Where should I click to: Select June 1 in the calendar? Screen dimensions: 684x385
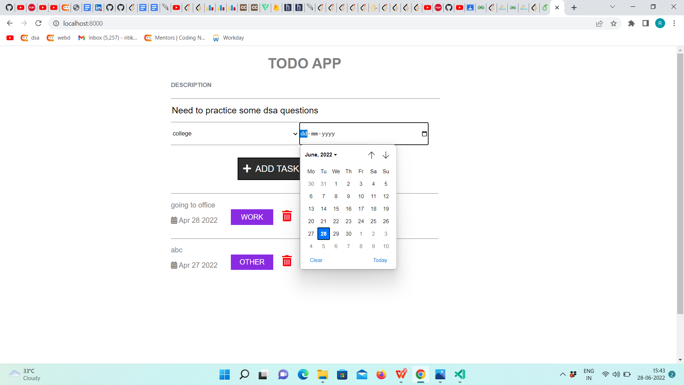click(336, 184)
